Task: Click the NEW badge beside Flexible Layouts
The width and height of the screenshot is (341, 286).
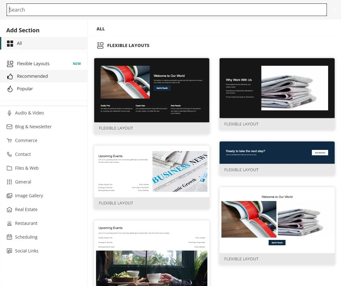Action: click(x=77, y=64)
